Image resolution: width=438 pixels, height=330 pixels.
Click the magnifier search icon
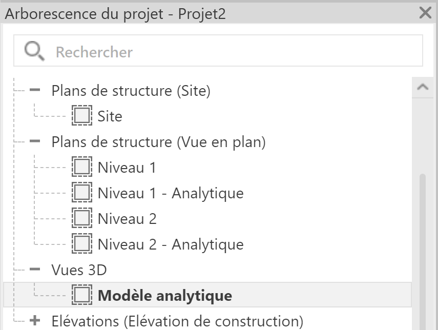tap(34, 51)
